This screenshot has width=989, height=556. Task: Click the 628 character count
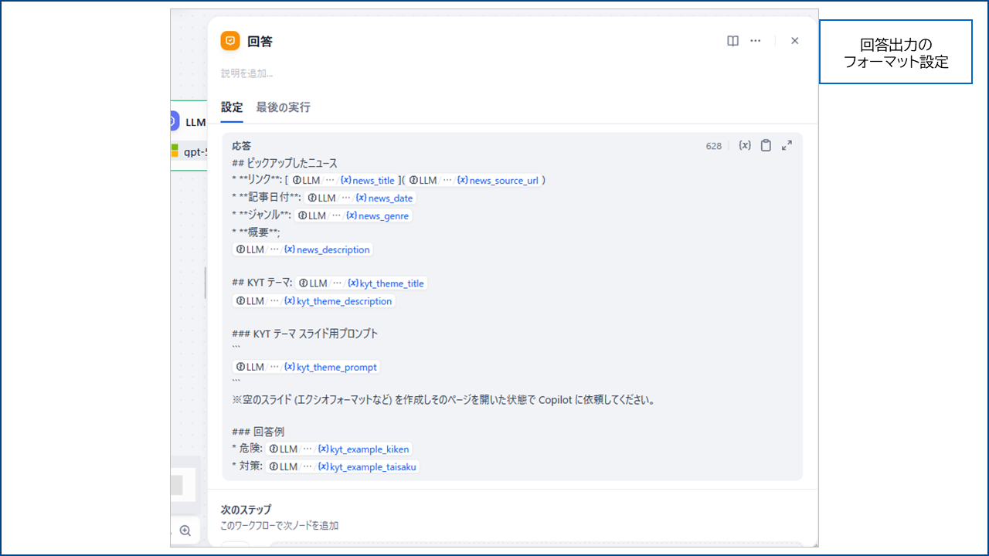[713, 146]
